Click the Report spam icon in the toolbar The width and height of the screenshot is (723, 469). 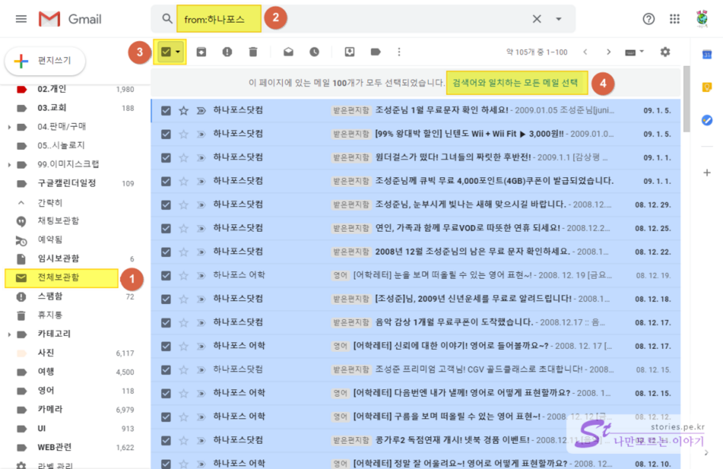(227, 52)
